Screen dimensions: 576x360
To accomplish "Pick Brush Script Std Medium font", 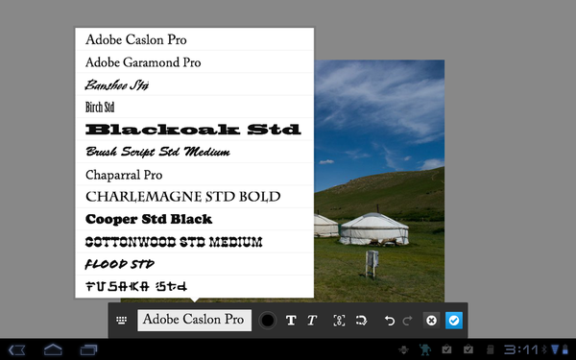I will pos(194,152).
